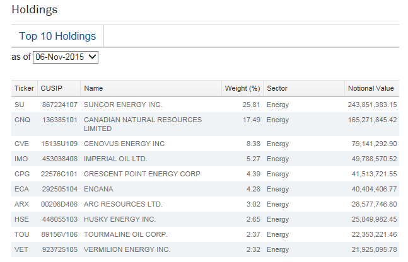Click the name SUNCOR ENERGY INC.

(x=123, y=105)
